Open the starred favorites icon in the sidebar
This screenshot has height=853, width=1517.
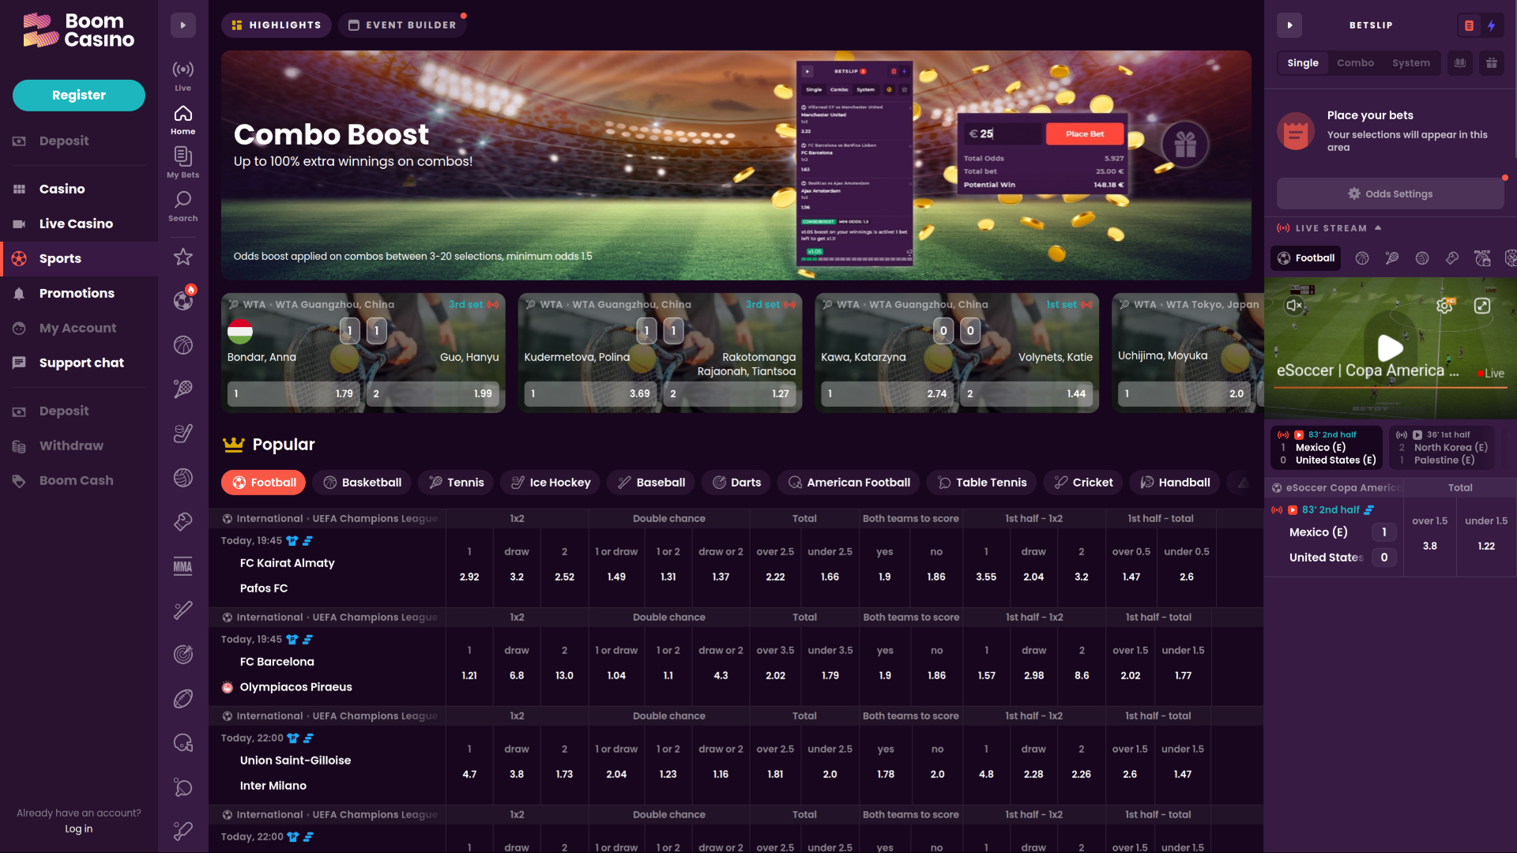(x=183, y=257)
